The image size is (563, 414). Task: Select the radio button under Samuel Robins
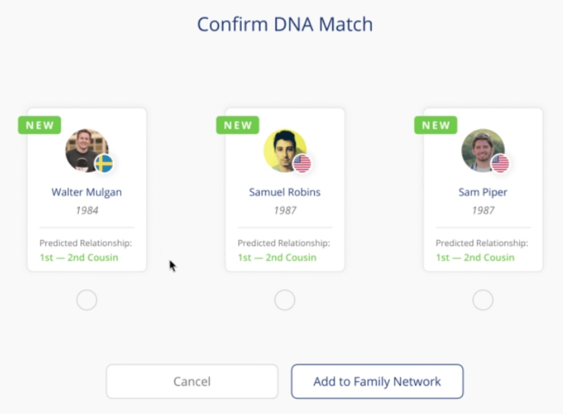point(284,300)
